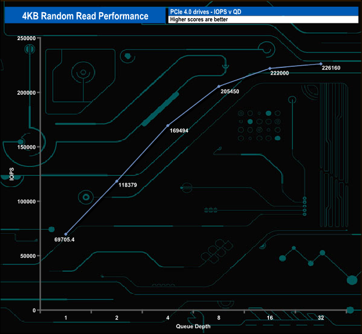The width and height of the screenshot is (362, 334).
Task: Click the 50000 tick label on y-axis
Action: [28, 256]
